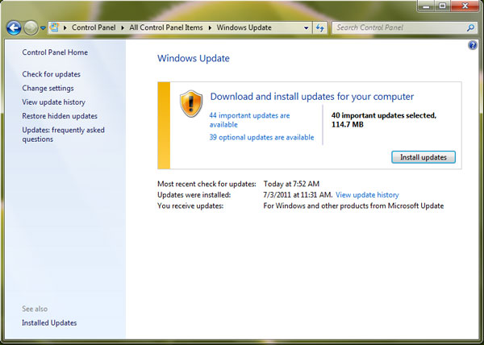Click For Windows and other products text
The image size is (484, 345).
point(353,206)
